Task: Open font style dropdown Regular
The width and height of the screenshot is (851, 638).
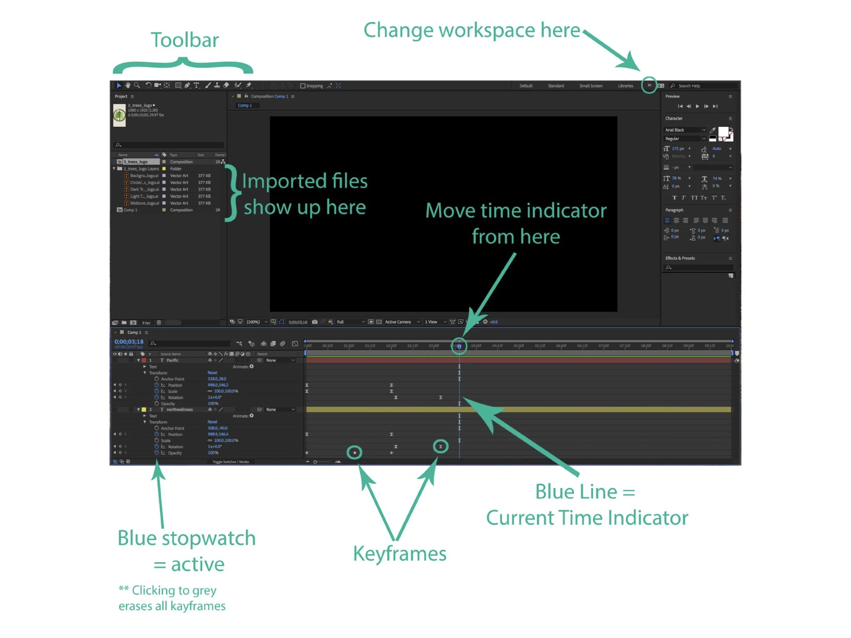Action: [x=686, y=139]
